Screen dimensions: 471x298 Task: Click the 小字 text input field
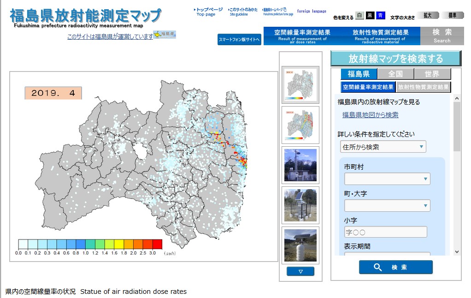click(x=385, y=232)
